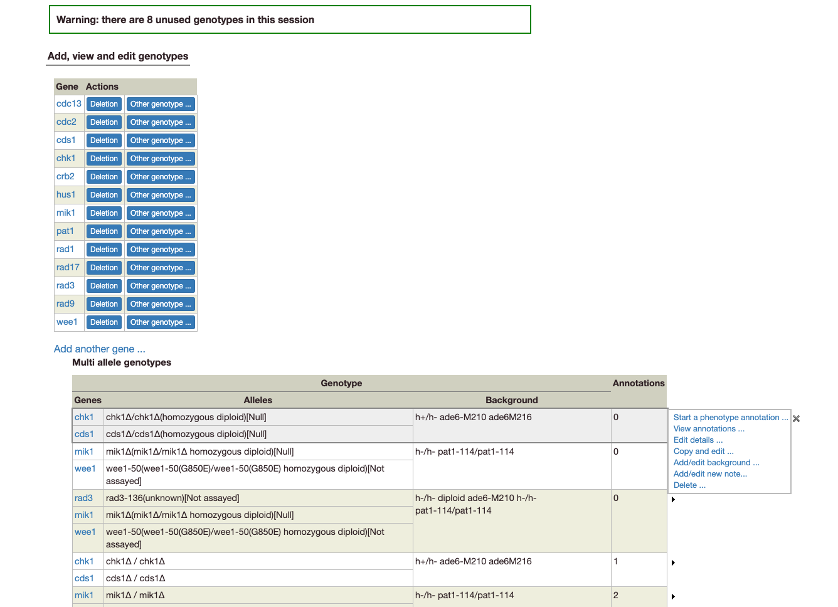
Task: Expand actions for the mik1Δ/mik1Δ genotype row
Action: [x=673, y=596]
